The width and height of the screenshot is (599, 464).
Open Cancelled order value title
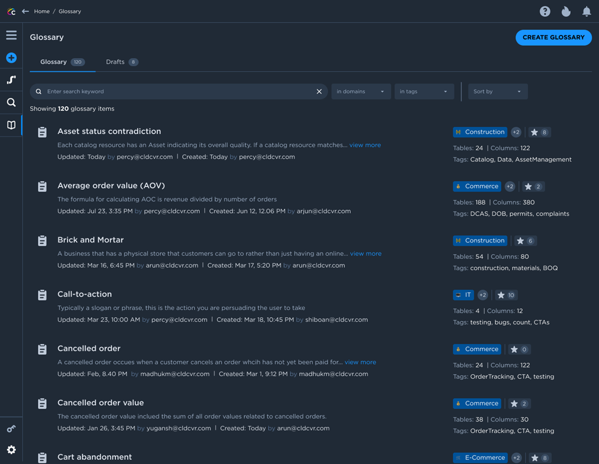(101, 403)
